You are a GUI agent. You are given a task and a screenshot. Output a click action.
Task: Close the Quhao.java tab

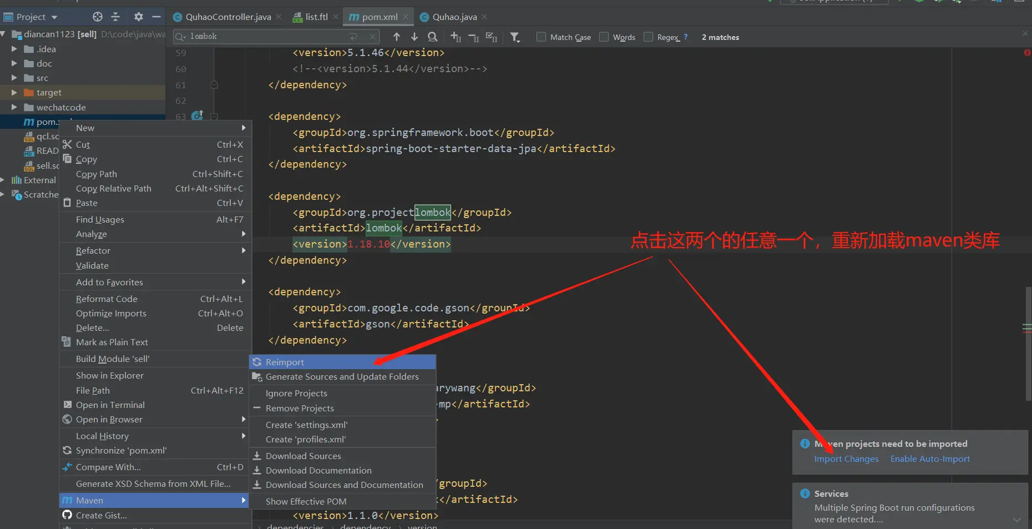coord(484,17)
